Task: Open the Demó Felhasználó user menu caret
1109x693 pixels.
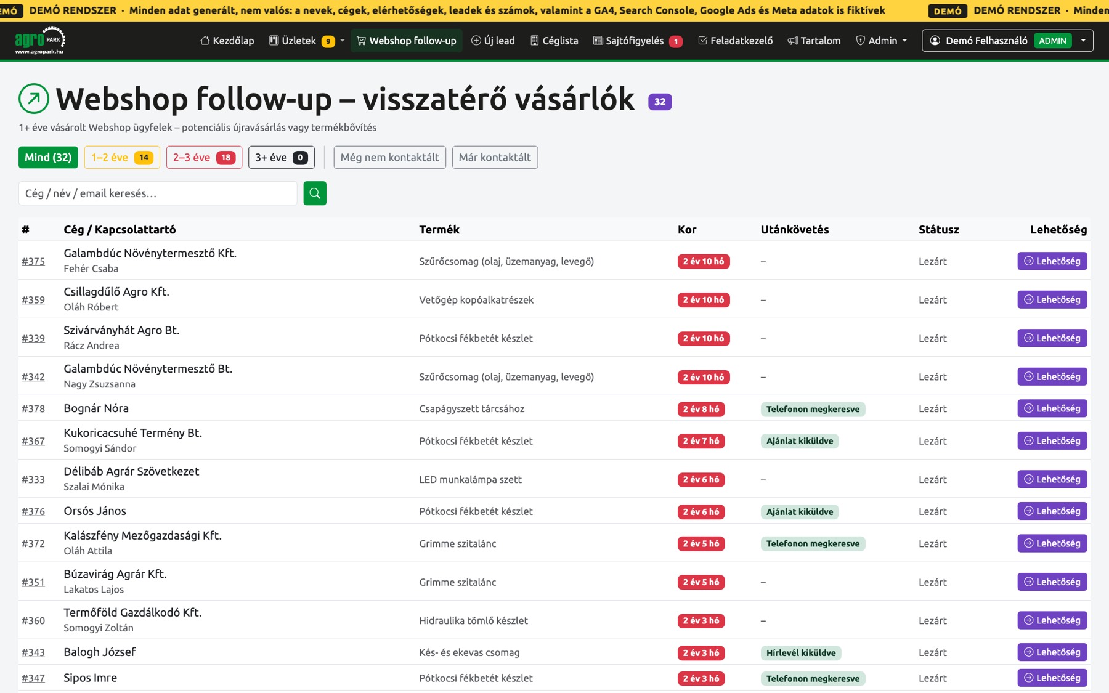Action: (1083, 41)
